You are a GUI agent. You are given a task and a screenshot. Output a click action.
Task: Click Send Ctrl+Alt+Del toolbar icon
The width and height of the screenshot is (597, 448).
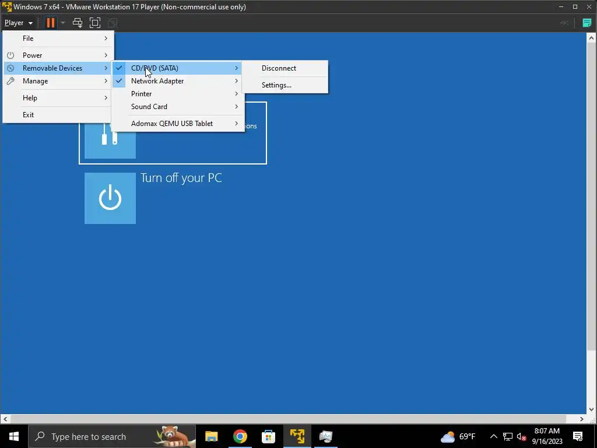tap(78, 23)
